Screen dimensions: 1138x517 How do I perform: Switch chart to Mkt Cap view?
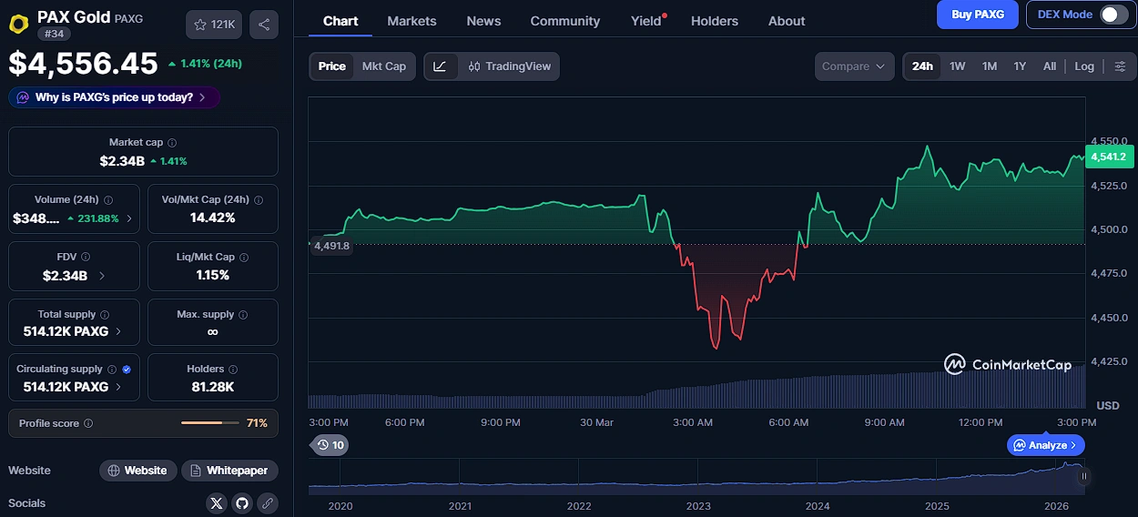[383, 66]
